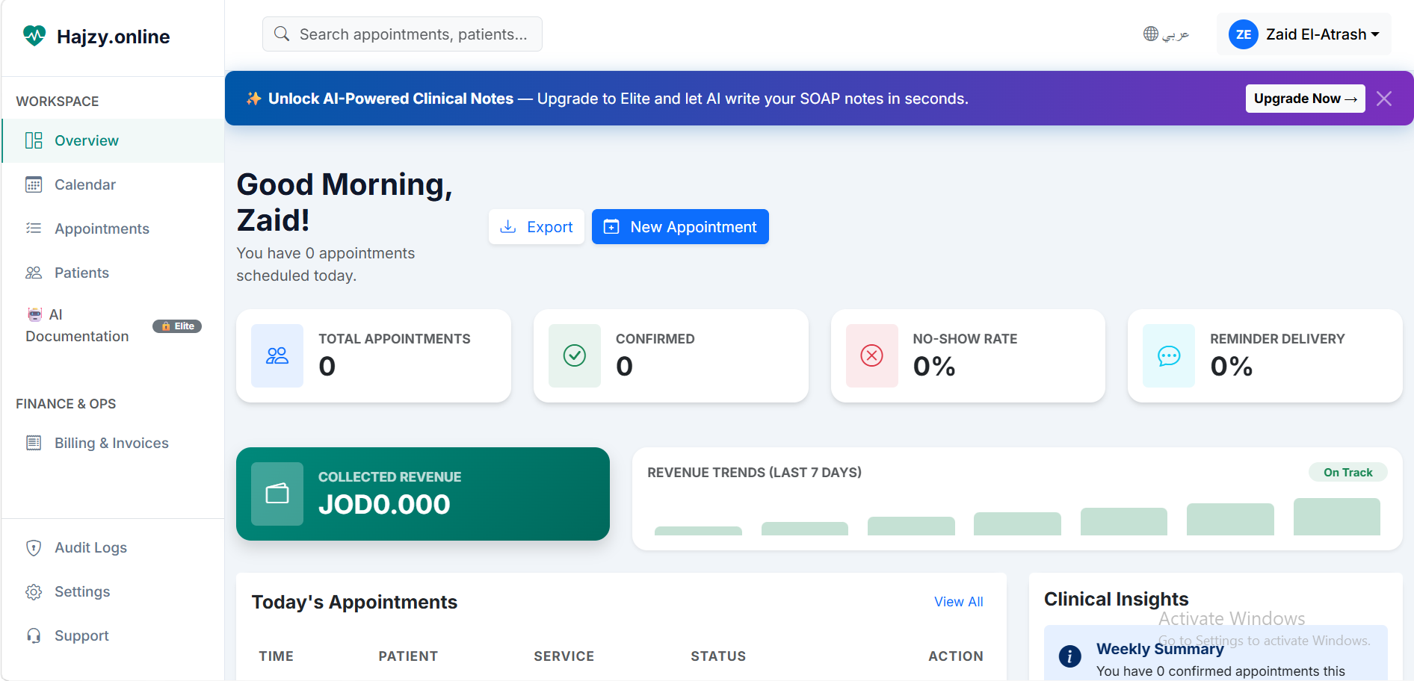Open the Overview page
The width and height of the screenshot is (1414, 681).
pyautogui.click(x=113, y=140)
